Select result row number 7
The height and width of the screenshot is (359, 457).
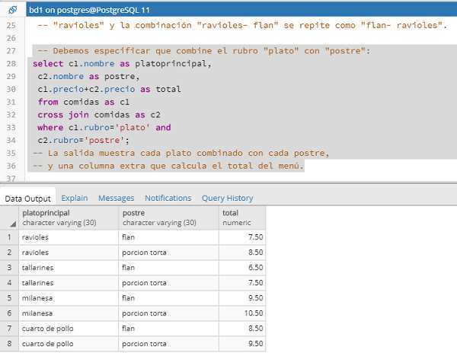(9, 329)
